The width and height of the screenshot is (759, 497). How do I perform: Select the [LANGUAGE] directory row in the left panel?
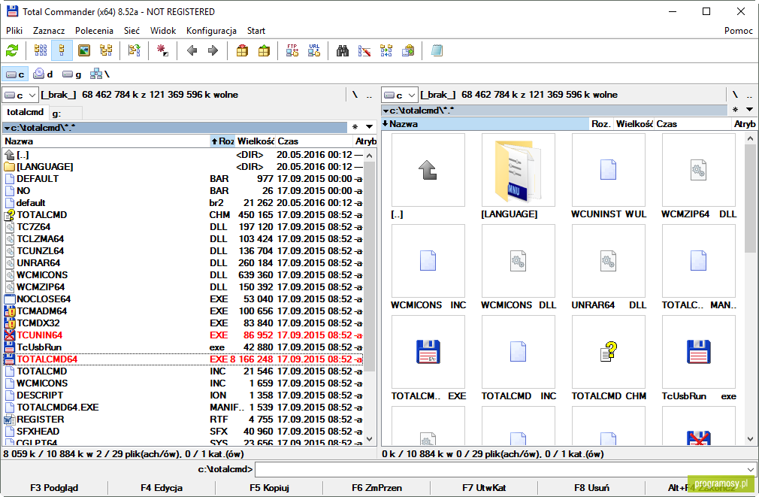pyautogui.click(x=183, y=167)
